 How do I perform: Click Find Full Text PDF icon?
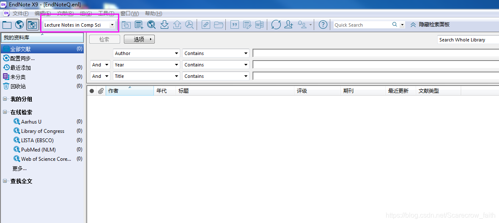(x=189, y=25)
